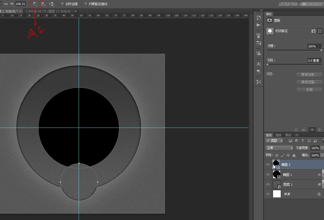Click the 反相 button
This screenshot has height=220, width=324.
pyautogui.click(x=309, y=90)
